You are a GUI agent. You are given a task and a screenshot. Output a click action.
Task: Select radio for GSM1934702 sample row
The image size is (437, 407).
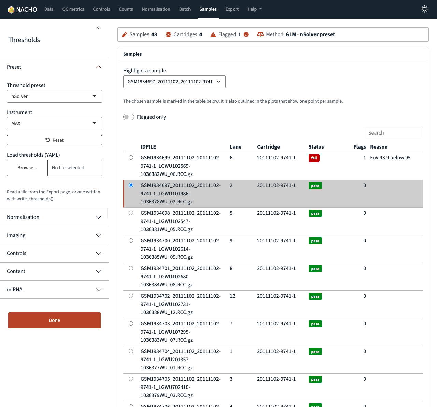pos(131,296)
